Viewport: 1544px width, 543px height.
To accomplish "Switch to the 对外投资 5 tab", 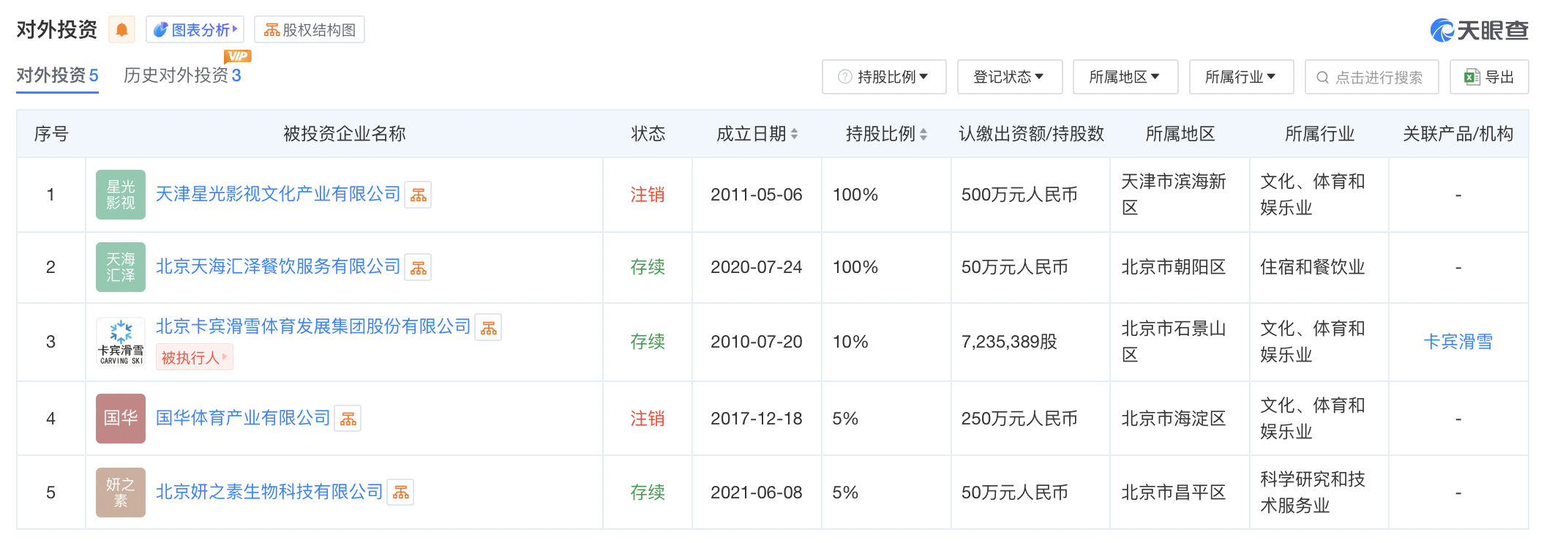I will point(57,75).
